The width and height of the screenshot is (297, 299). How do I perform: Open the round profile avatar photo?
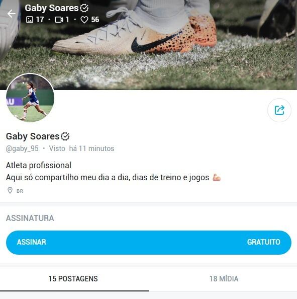(30, 98)
